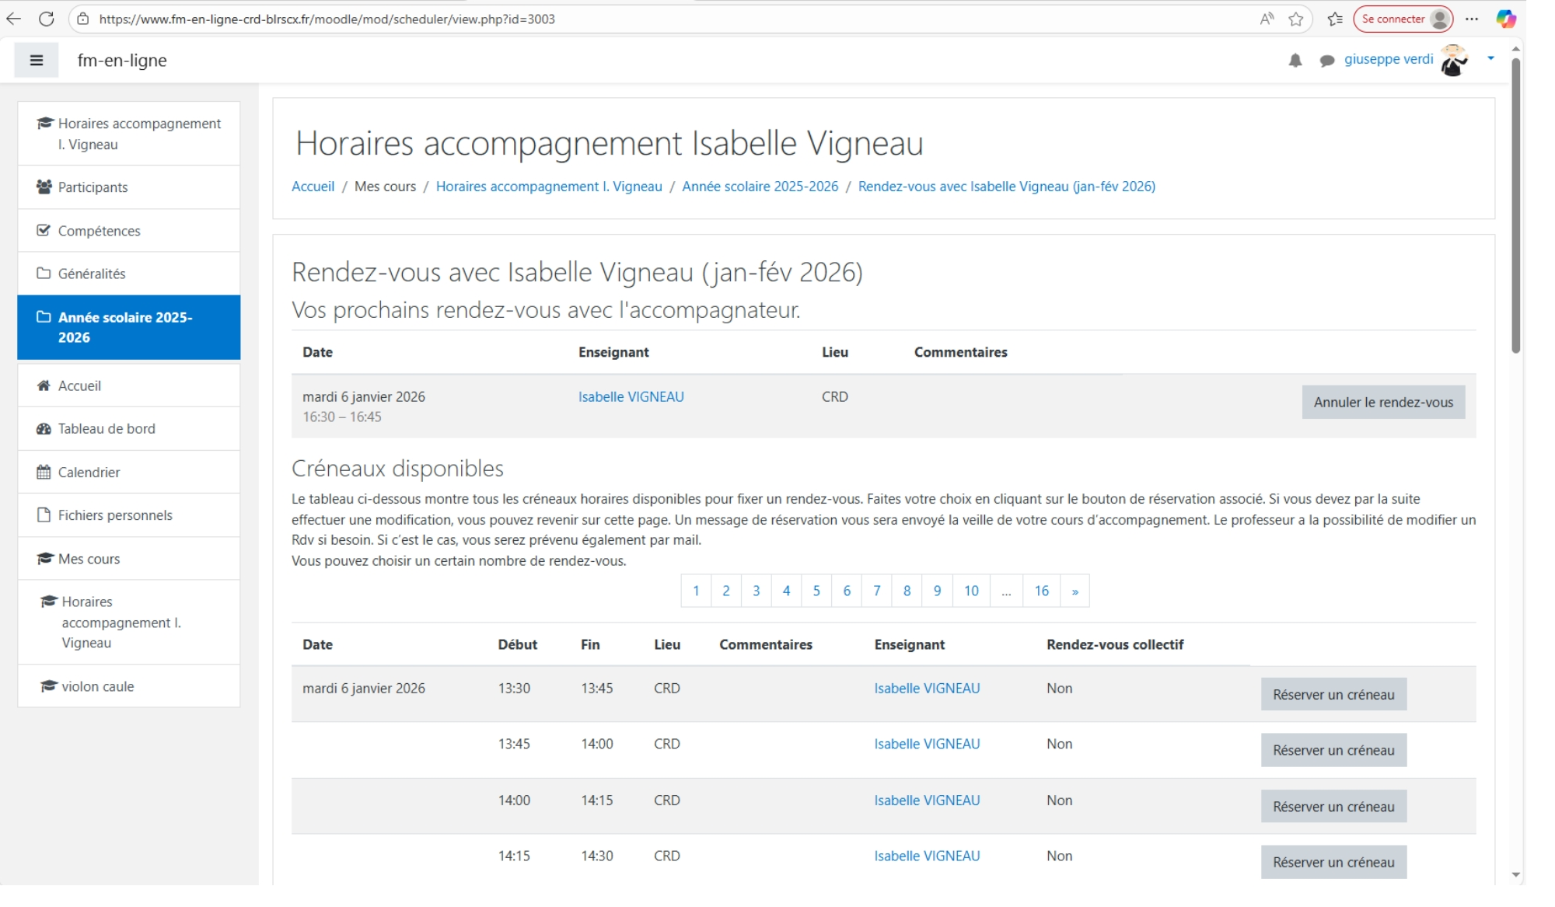
Task: Open browser settings ellipsis menu
Action: [1472, 19]
